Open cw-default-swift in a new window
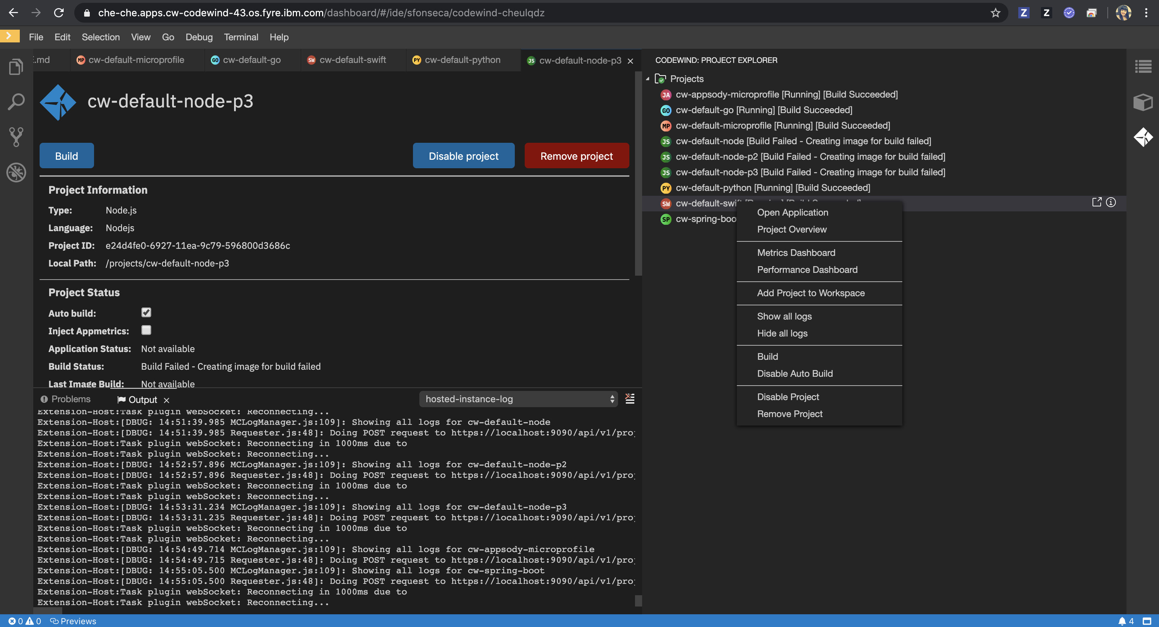Viewport: 1159px width, 627px height. (x=1097, y=202)
